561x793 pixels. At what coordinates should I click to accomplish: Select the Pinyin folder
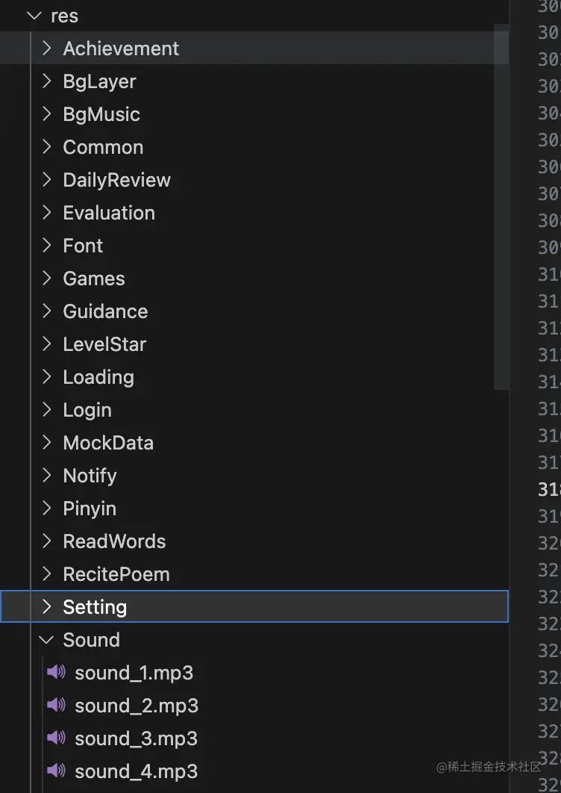90,508
